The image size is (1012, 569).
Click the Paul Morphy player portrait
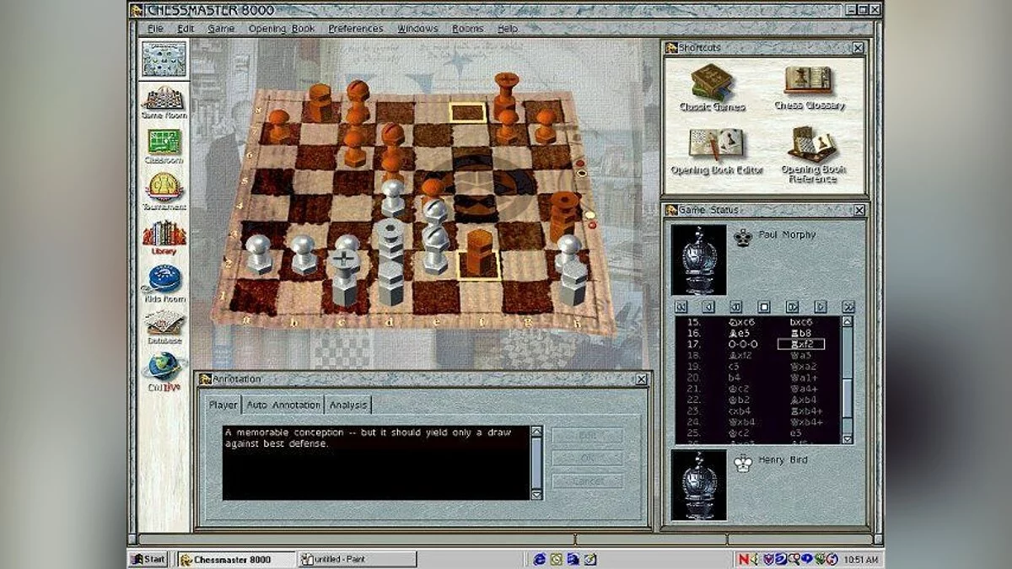[x=699, y=259]
